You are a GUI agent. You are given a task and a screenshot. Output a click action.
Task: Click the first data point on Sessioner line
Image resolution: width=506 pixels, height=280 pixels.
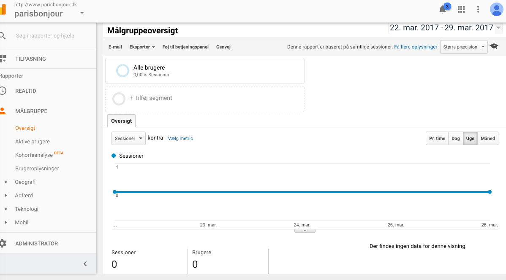[114, 192]
